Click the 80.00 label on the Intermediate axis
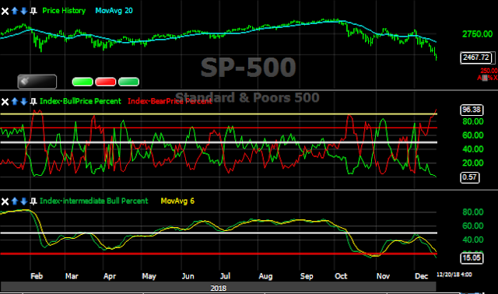Image resolution: width=498 pixels, height=294 pixels. (x=473, y=212)
